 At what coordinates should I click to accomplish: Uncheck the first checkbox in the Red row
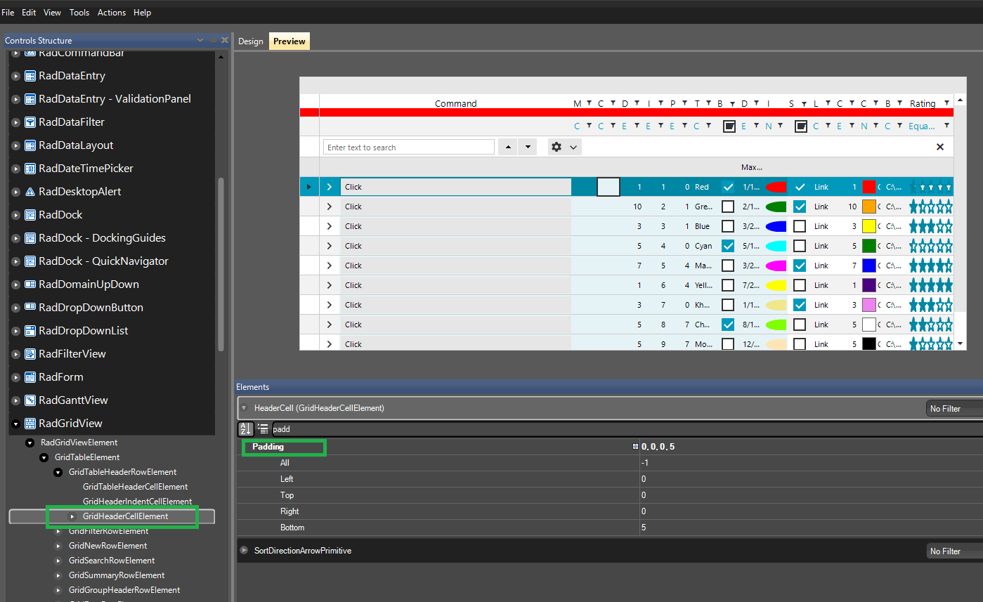point(728,187)
